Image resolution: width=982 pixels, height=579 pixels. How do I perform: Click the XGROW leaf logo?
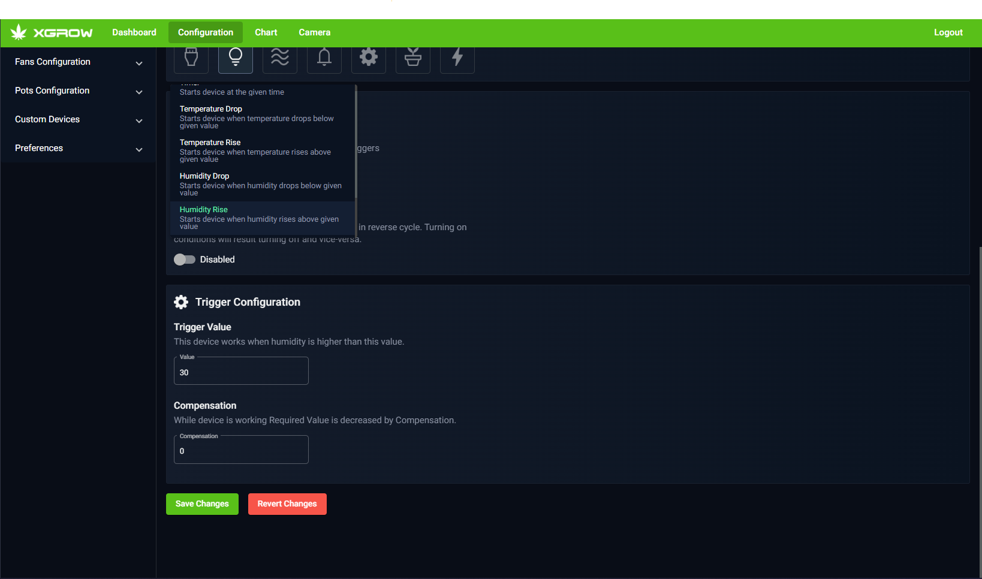coord(52,32)
